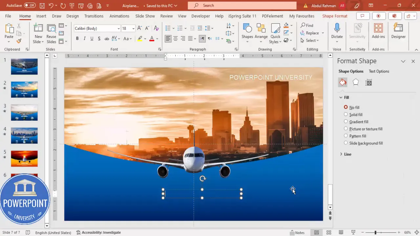Viewport: 420px width, 236px height.
Task: Open Quick Styles gallery
Action: (275, 33)
